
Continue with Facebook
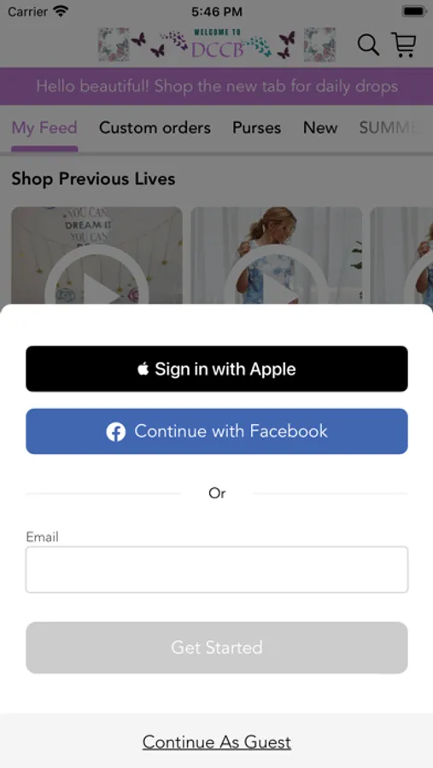[x=217, y=432]
